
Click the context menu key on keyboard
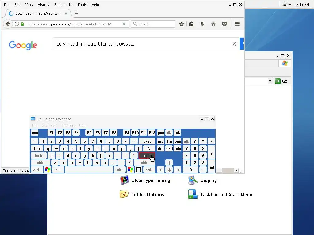coord(138,170)
